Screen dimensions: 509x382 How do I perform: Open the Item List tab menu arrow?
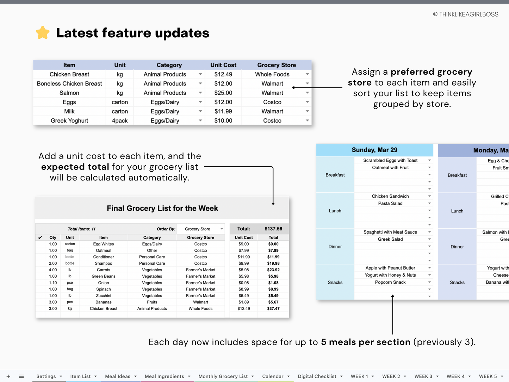pyautogui.click(x=95, y=376)
